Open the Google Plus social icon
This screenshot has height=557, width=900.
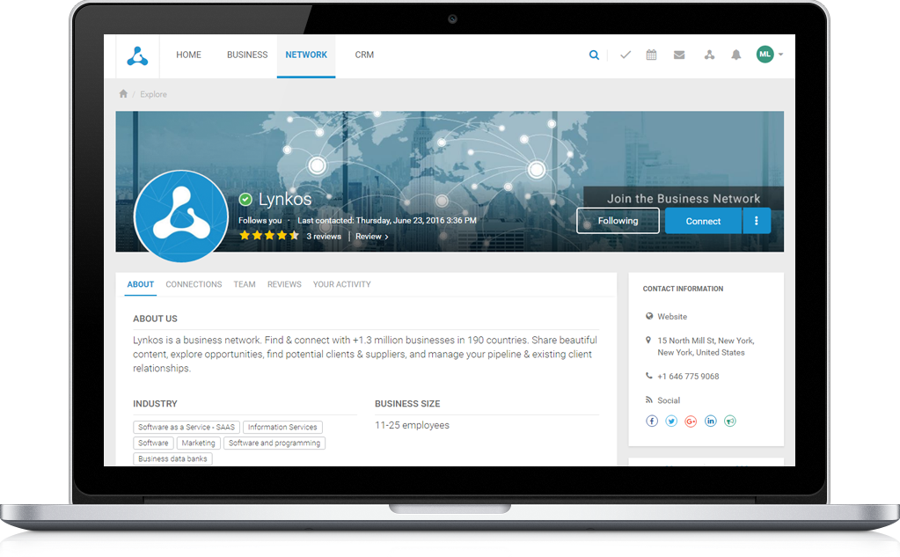(x=691, y=421)
